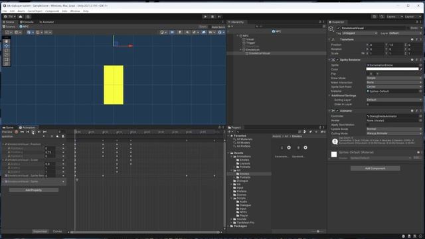The height and width of the screenshot is (239, 425).
Task: Toggle scene lighting bulb icon
Action: [179, 33]
